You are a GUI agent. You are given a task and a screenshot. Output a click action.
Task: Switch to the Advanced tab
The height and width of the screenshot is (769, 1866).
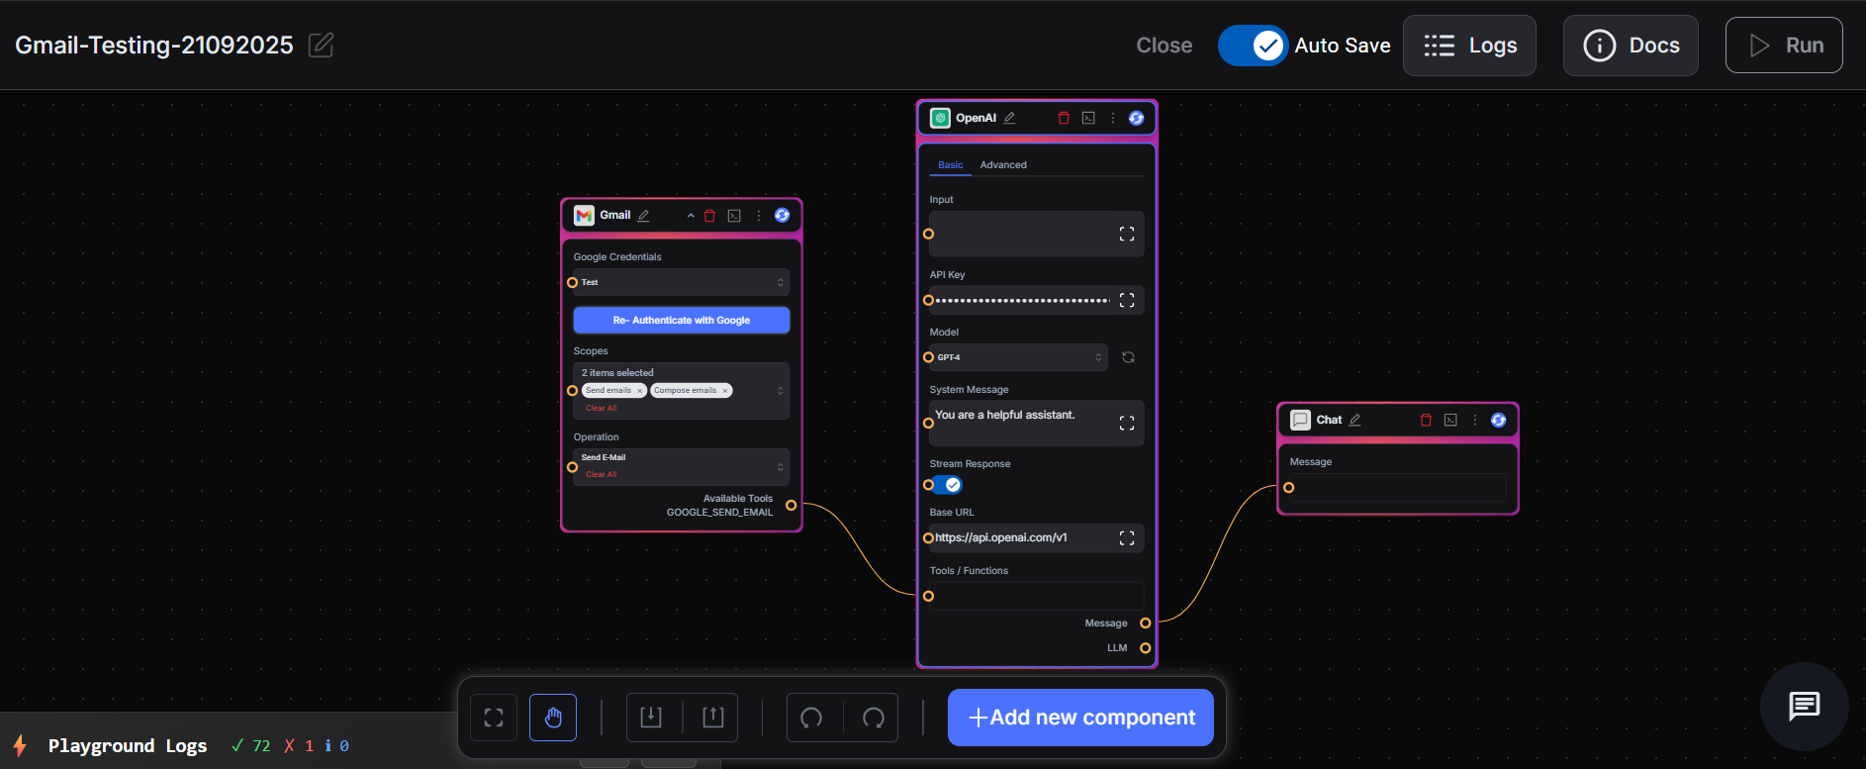(1003, 165)
